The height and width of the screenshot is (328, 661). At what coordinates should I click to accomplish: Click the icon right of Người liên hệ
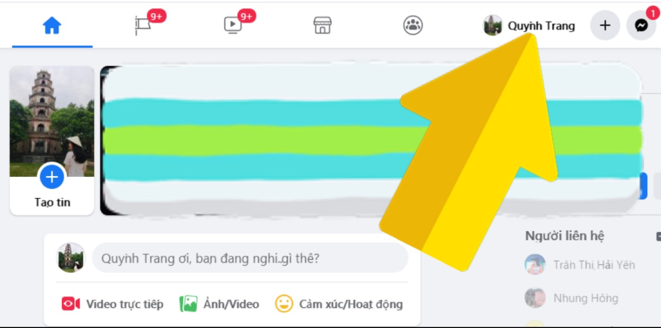coord(659,237)
